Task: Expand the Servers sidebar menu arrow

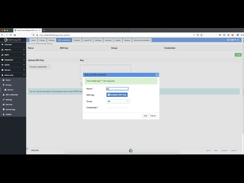Action: click(x=24, y=70)
